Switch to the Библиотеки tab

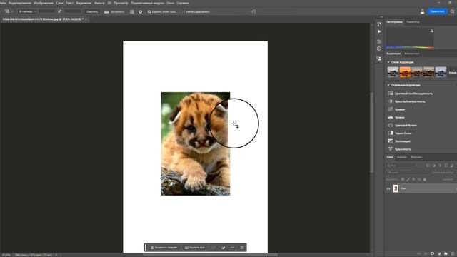[x=412, y=54]
